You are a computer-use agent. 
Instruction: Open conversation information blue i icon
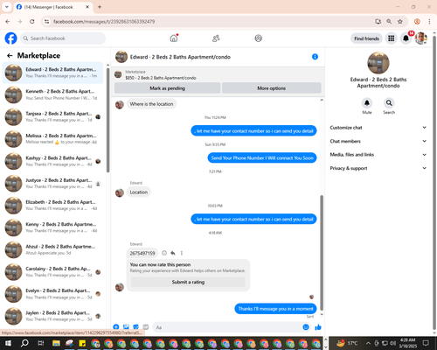coord(315,57)
